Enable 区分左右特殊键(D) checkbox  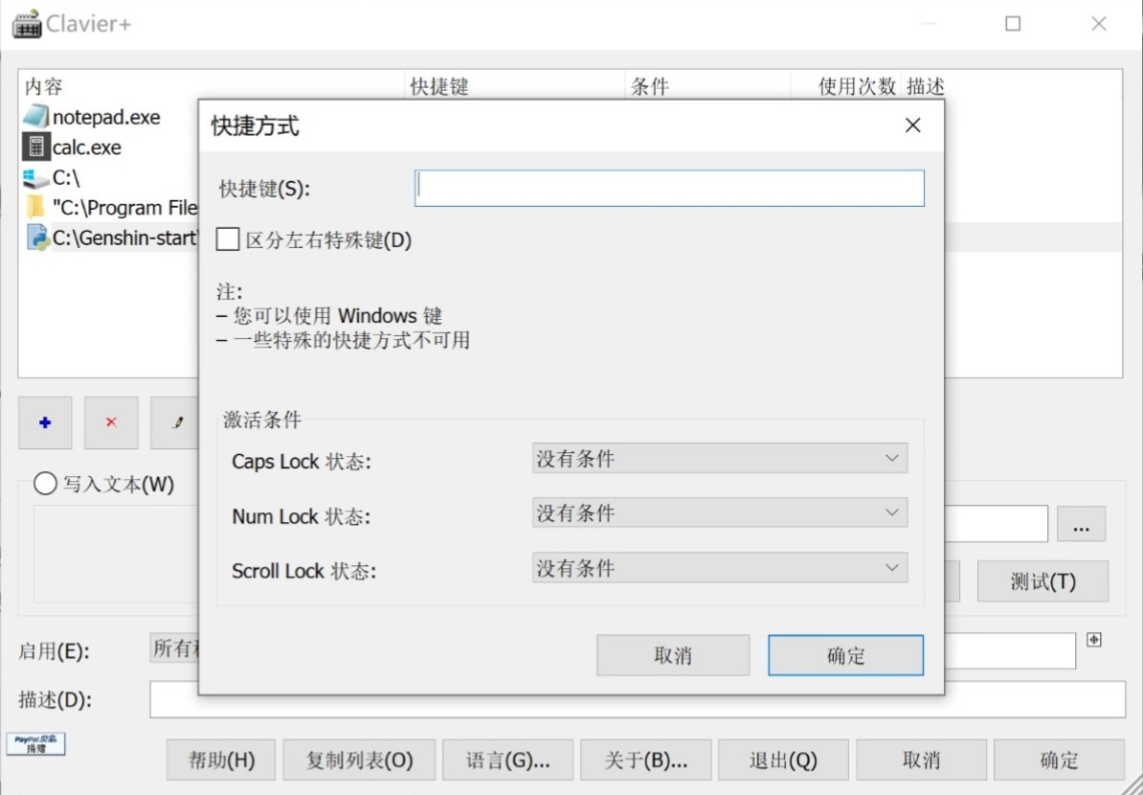[x=228, y=239]
